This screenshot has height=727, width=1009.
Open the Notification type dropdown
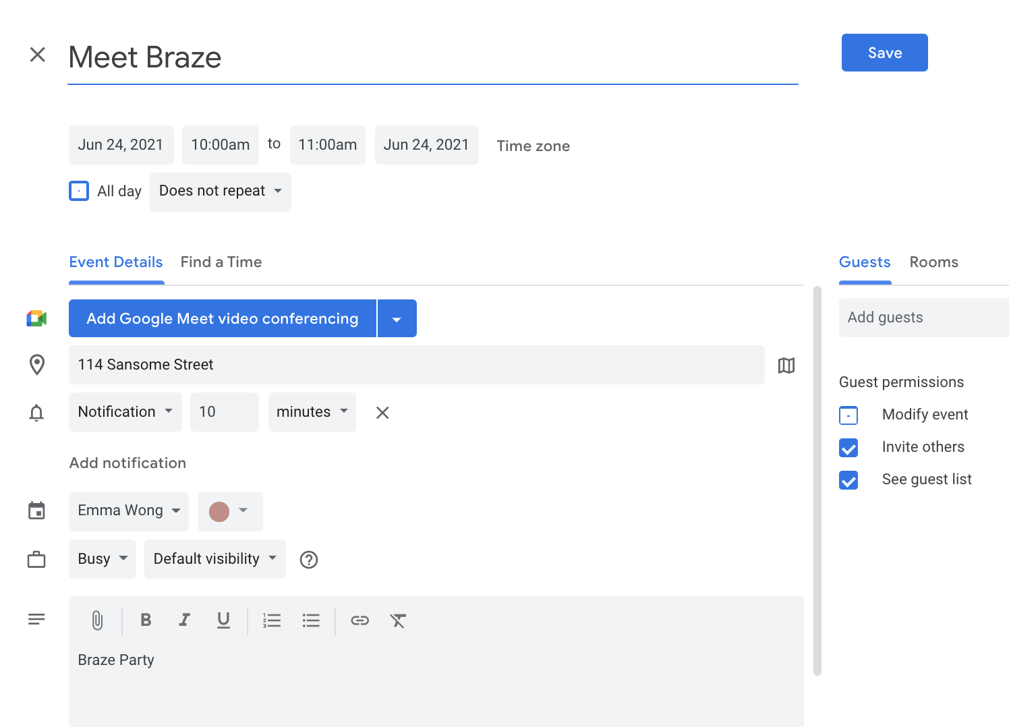tap(125, 412)
